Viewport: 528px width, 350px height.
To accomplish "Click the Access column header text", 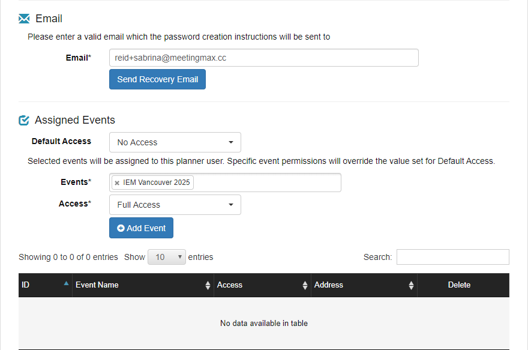I will click(230, 285).
